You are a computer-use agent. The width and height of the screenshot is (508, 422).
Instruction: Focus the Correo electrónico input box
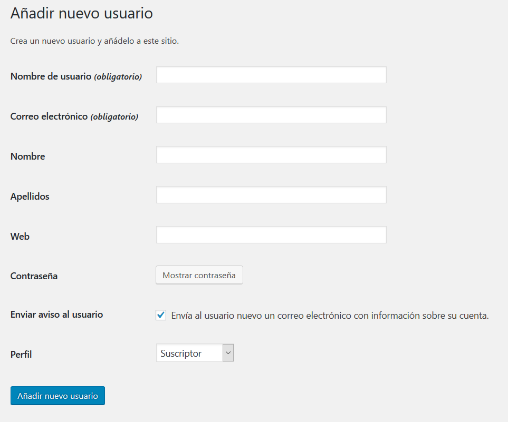coord(271,115)
